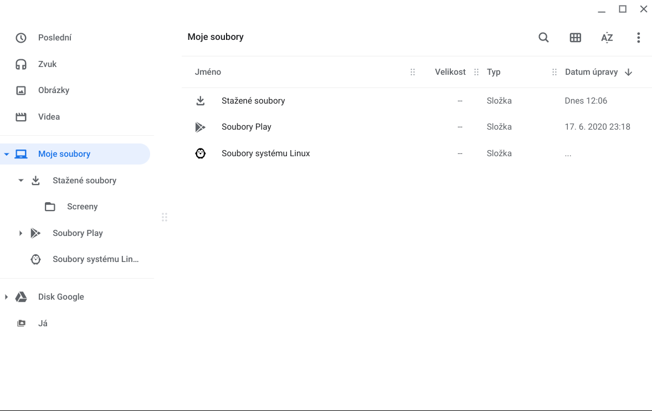Screen dimensions: 652x411
Task: Open Poslední recent files
Action: coord(54,38)
